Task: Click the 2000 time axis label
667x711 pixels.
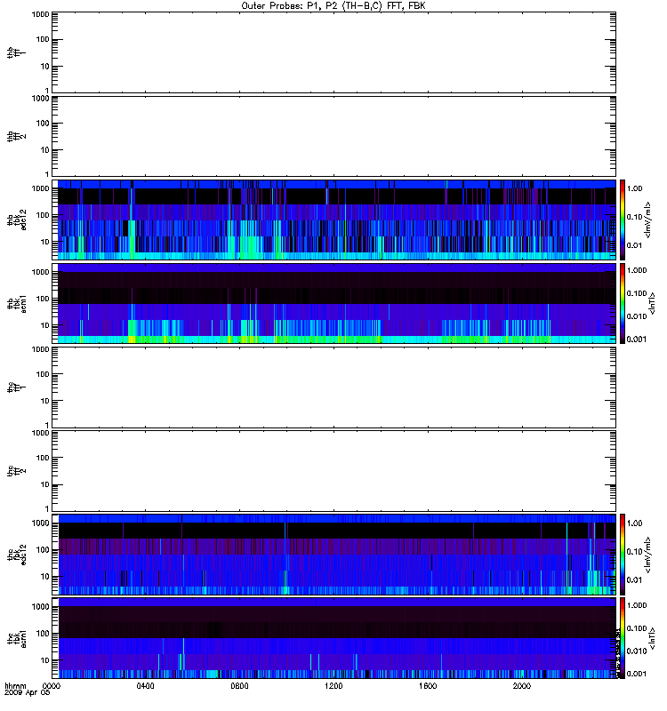Action: tap(522, 686)
